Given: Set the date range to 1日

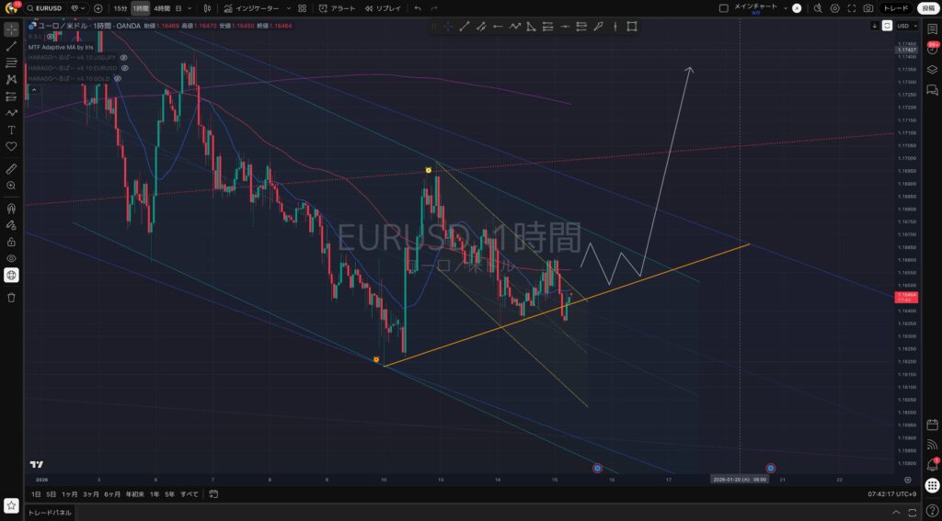Looking at the screenshot, I should coord(36,494).
